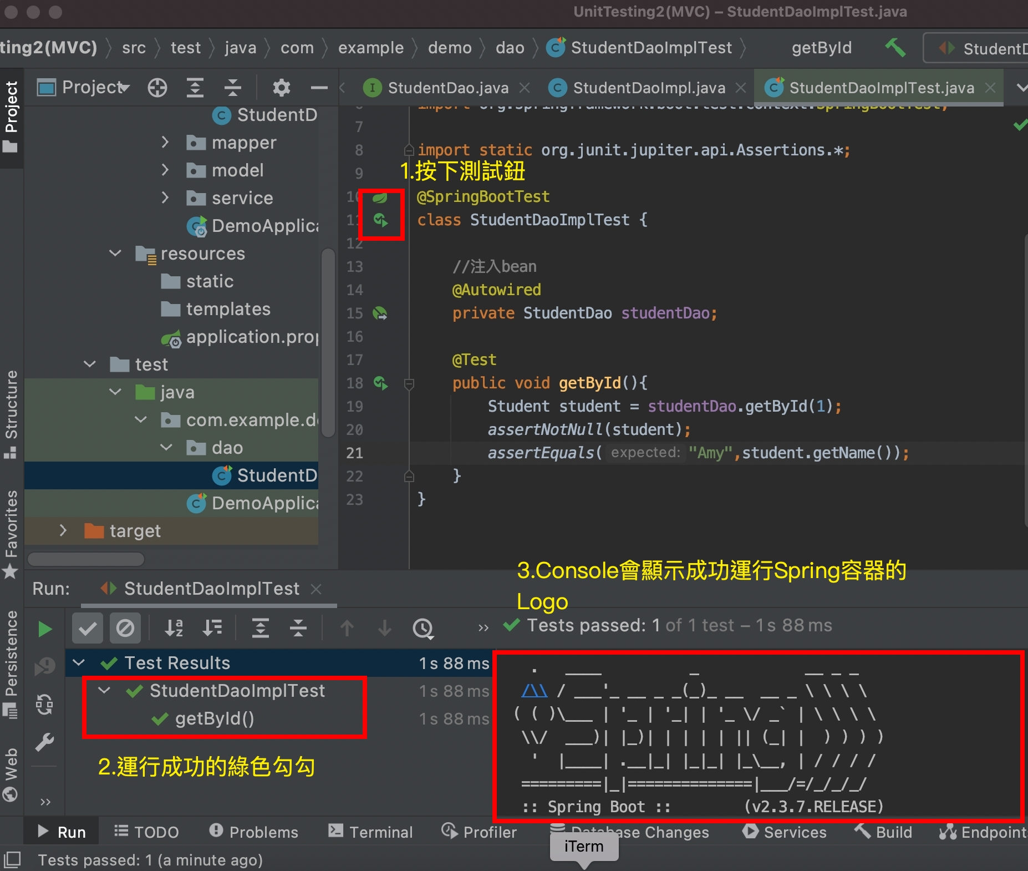This screenshot has width=1028, height=871.
Task: Toggle the Ignore tests filter icon
Action: (125, 629)
